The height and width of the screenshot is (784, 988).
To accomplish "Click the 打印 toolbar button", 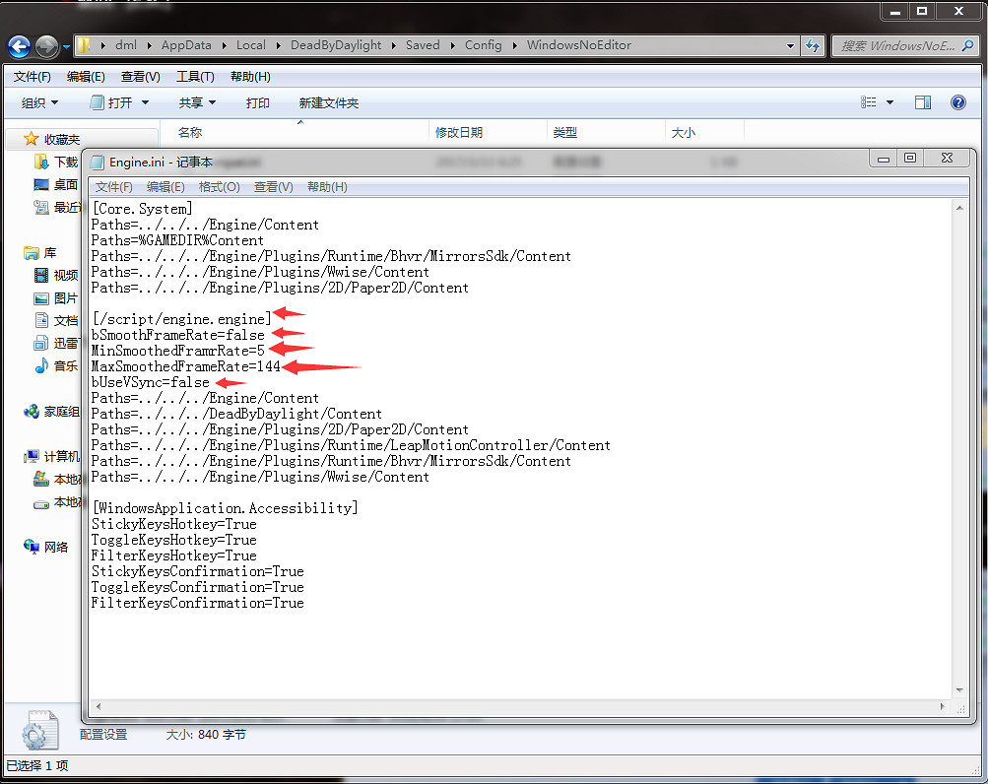I will 258,102.
